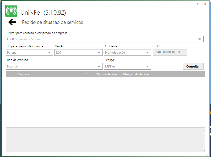
Task: Click the Tipo de emissão label
Action: point(17,60)
